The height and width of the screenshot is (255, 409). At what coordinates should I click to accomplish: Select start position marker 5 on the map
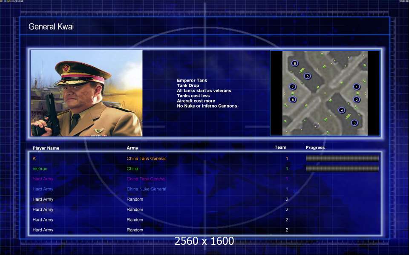(x=308, y=76)
